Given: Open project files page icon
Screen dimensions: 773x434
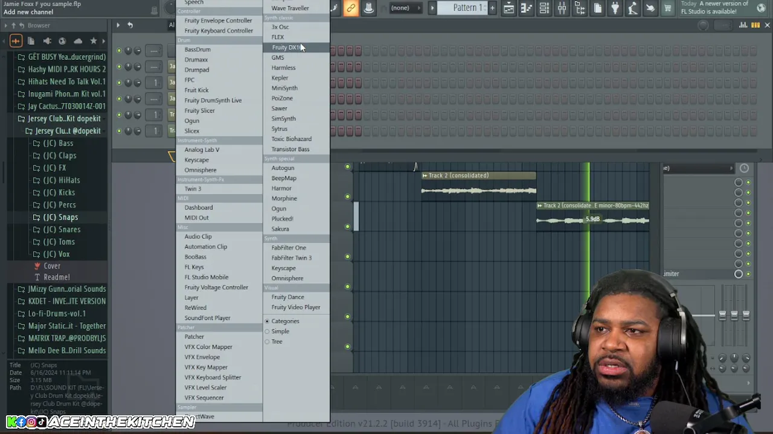Looking at the screenshot, I should [597, 8].
